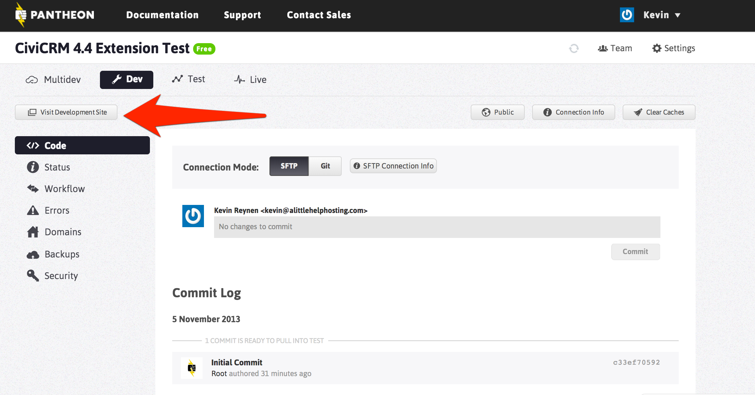Click Visit Development Site button
The height and width of the screenshot is (395, 755).
66,112
